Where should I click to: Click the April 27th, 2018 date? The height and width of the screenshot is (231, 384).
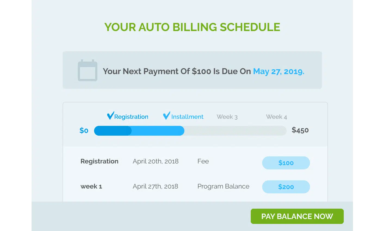[155, 186]
